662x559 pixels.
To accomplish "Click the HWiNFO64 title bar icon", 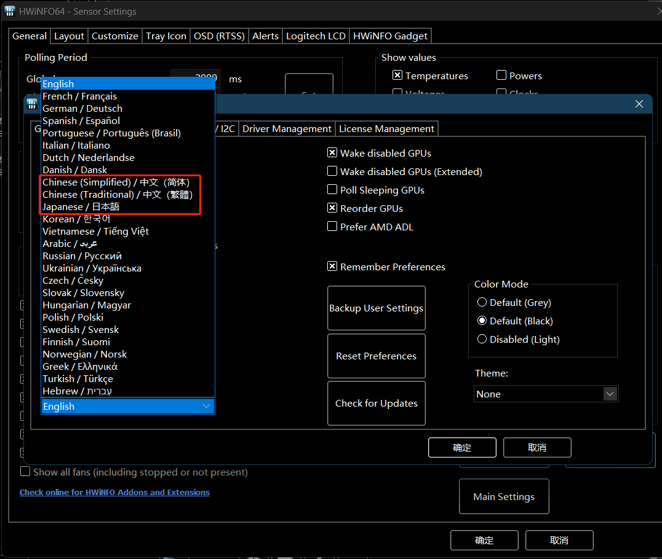I will click(x=10, y=11).
